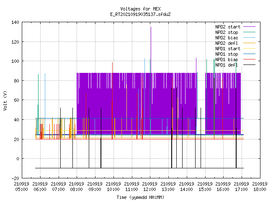
Task: Click the x-axis tick label 05:00
Action: [x=21, y=189]
